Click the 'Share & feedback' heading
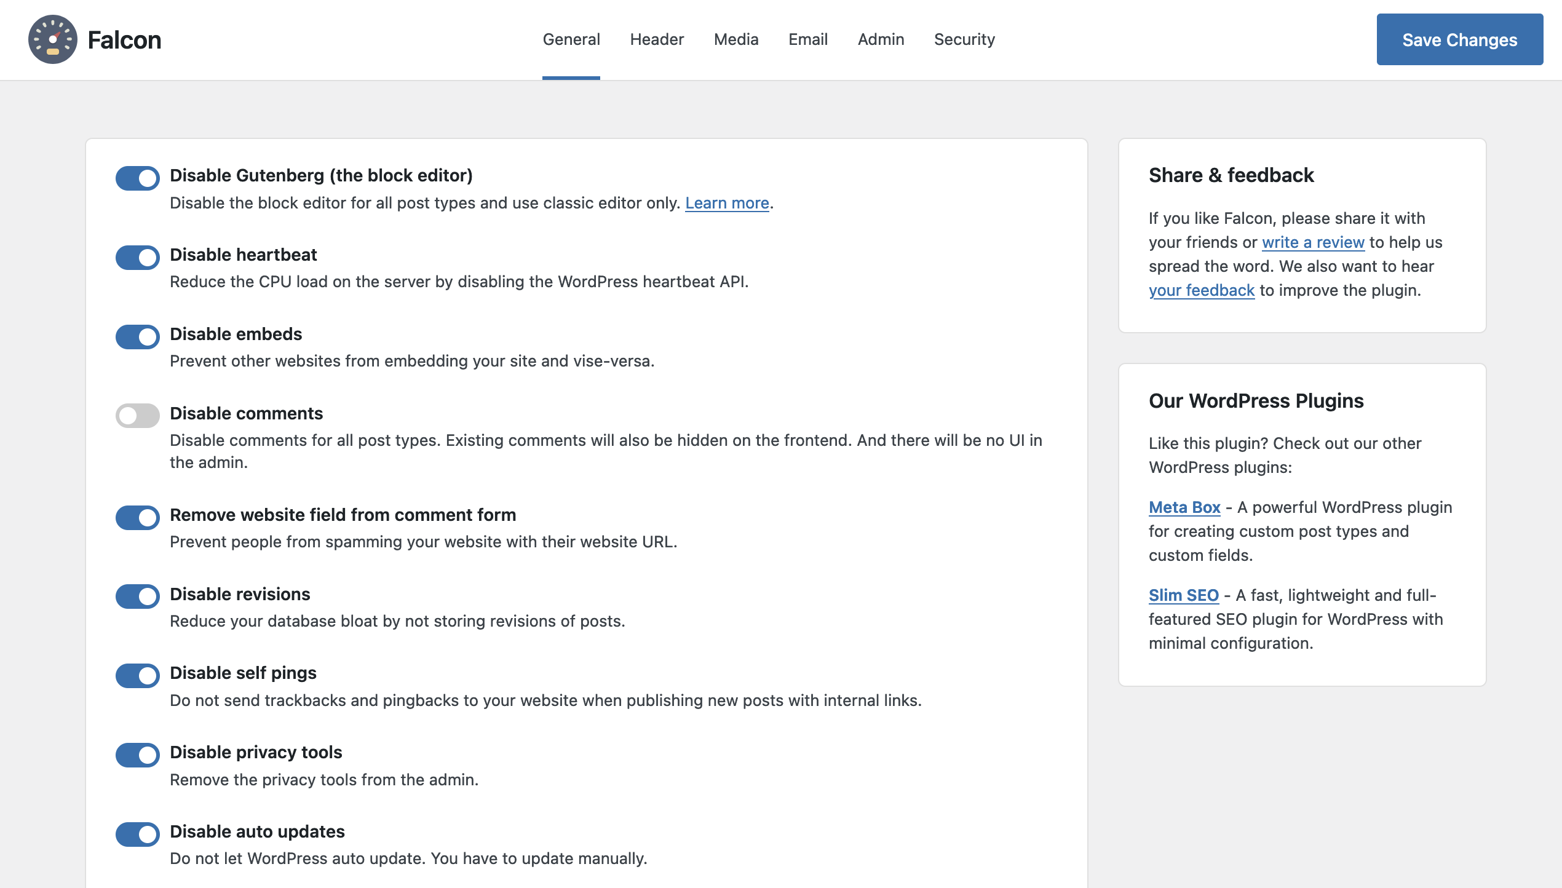The image size is (1562, 888). click(1231, 175)
